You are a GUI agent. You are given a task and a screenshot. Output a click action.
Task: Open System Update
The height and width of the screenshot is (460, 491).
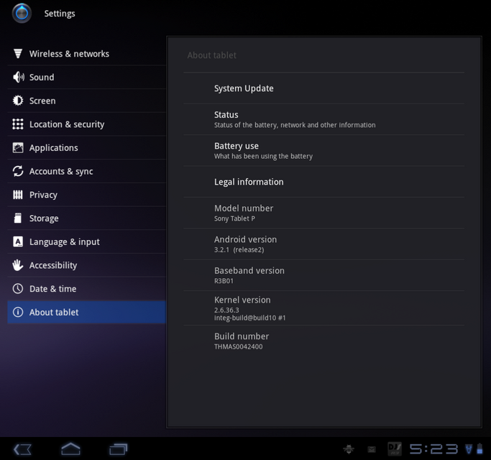[323, 88]
